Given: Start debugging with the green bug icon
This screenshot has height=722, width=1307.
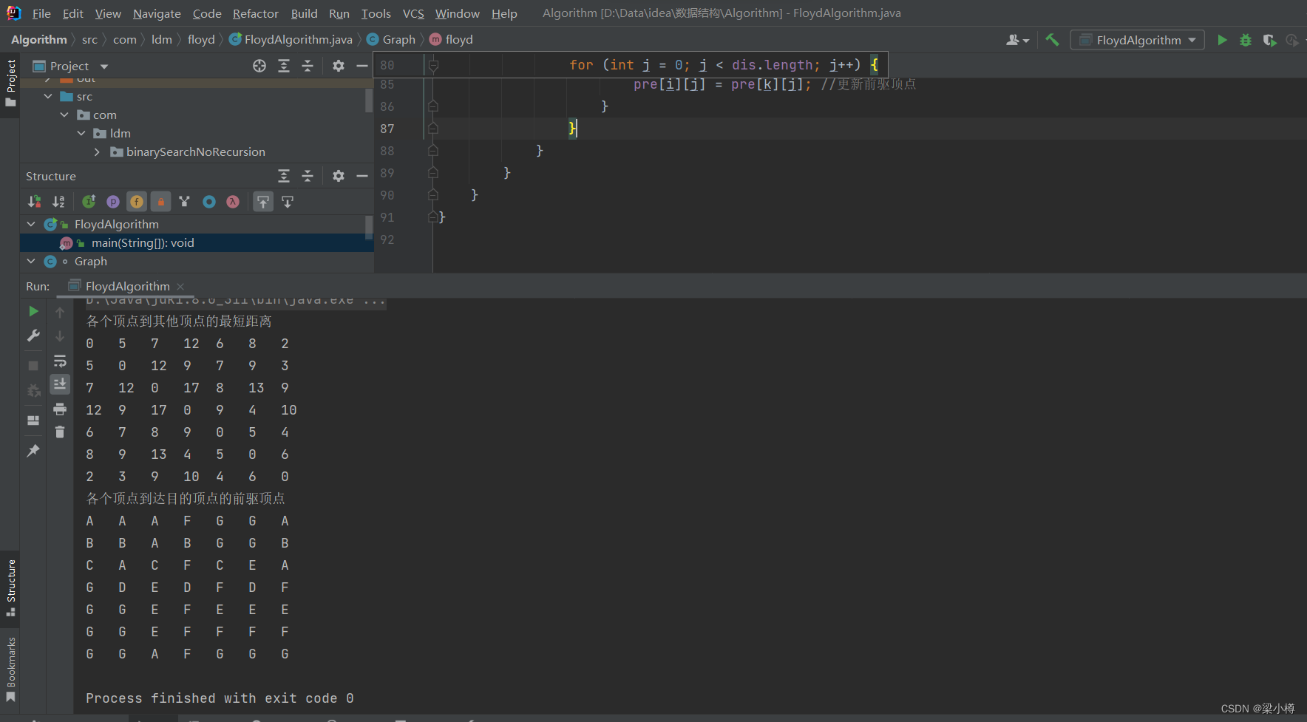Looking at the screenshot, I should (1246, 40).
